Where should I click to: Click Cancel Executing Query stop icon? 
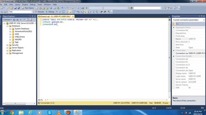[x=57, y=12]
